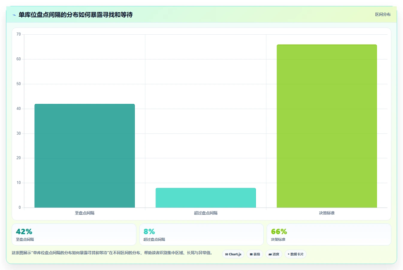This screenshot has height=270, width=403.
Task: Click the x-axis label 决策标准
Action: tap(327, 213)
